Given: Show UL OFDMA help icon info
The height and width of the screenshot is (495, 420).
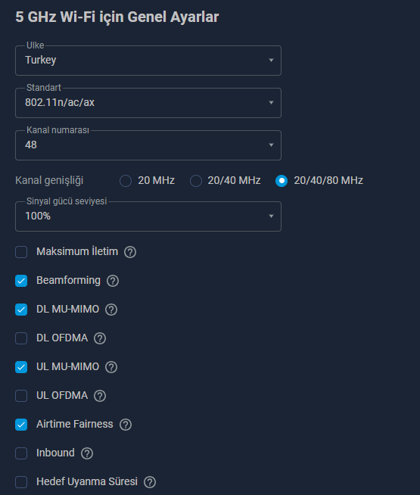Looking at the screenshot, I should tap(100, 396).
